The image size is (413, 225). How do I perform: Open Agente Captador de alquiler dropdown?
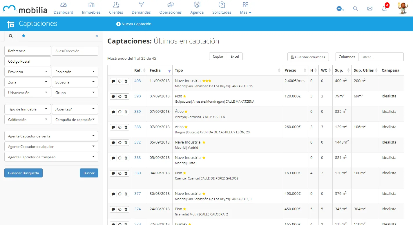[51, 146]
